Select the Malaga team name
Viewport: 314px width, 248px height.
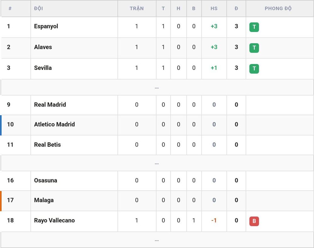[x=44, y=200]
